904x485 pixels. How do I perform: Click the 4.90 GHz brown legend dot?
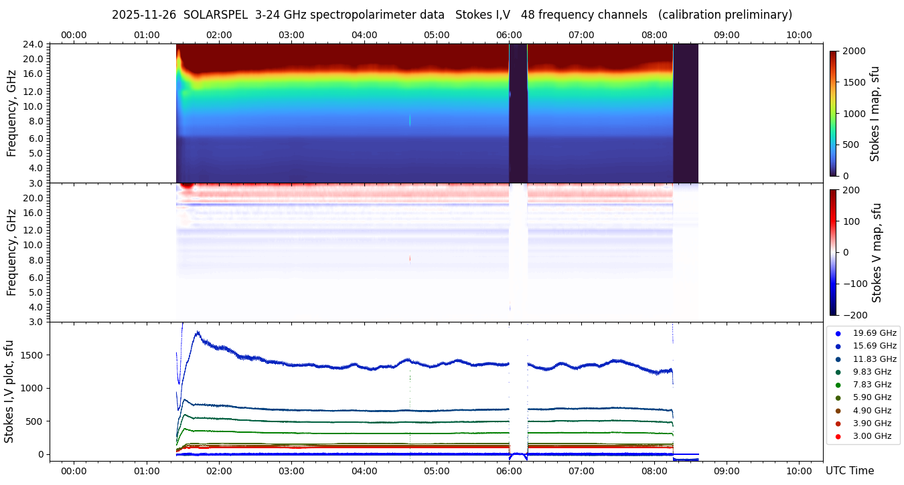click(x=838, y=411)
